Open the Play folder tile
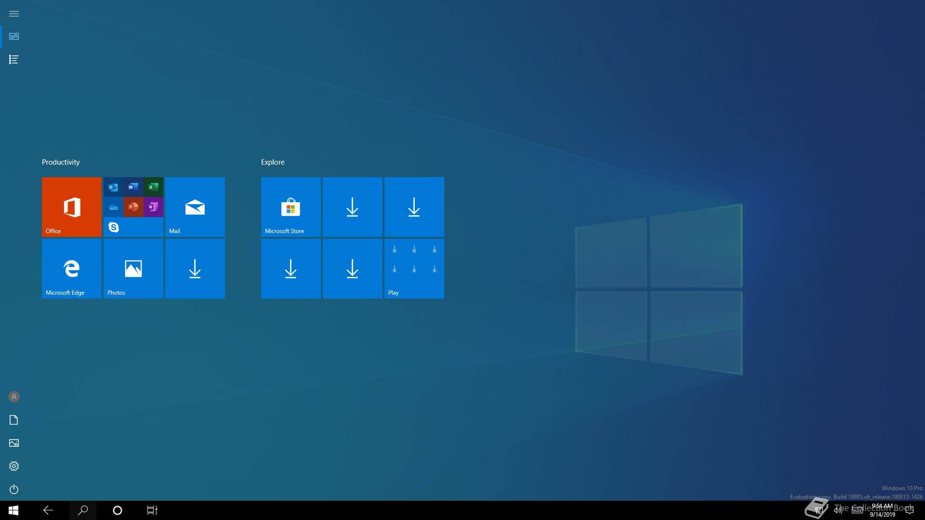Screen dimensions: 925x520 pyautogui.click(x=414, y=269)
